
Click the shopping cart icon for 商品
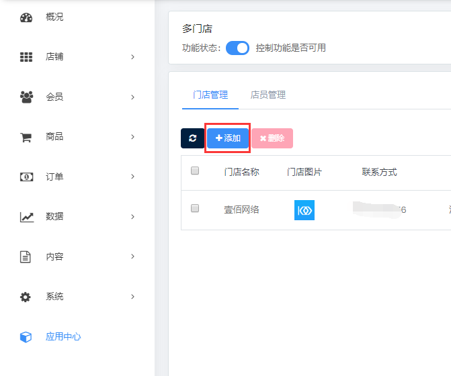[26, 137]
